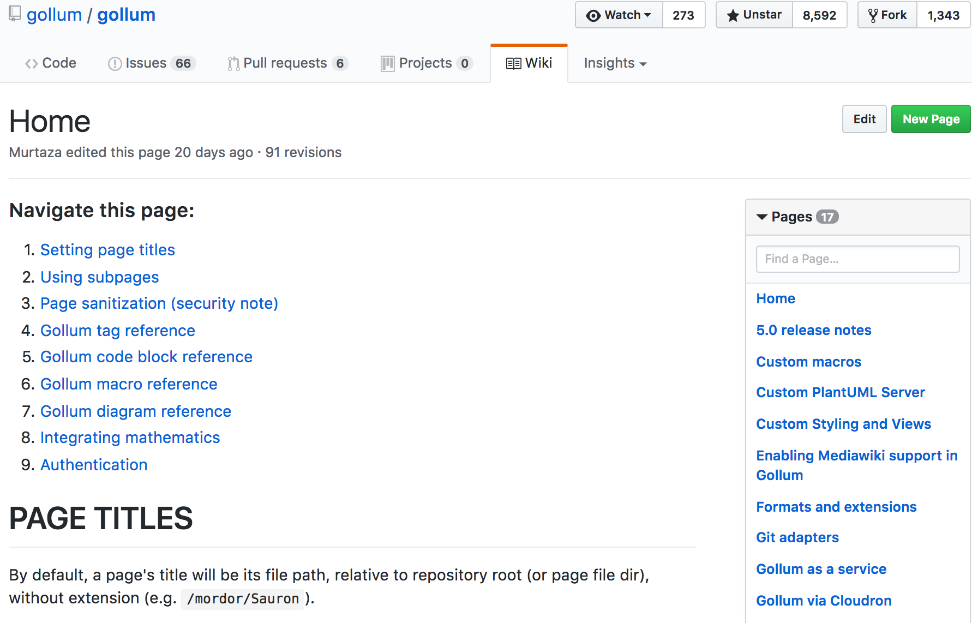
Task: Switch to the Issues tab
Action: tap(152, 63)
